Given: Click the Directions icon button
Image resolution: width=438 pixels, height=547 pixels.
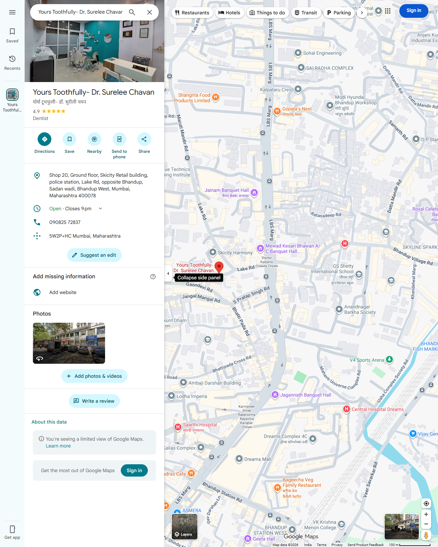Looking at the screenshot, I should (44, 139).
